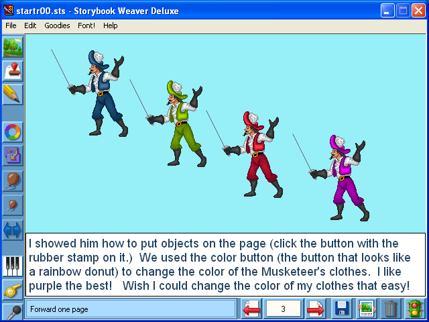Go forward one page with red right arrow
429x322 pixels.
coord(316,309)
